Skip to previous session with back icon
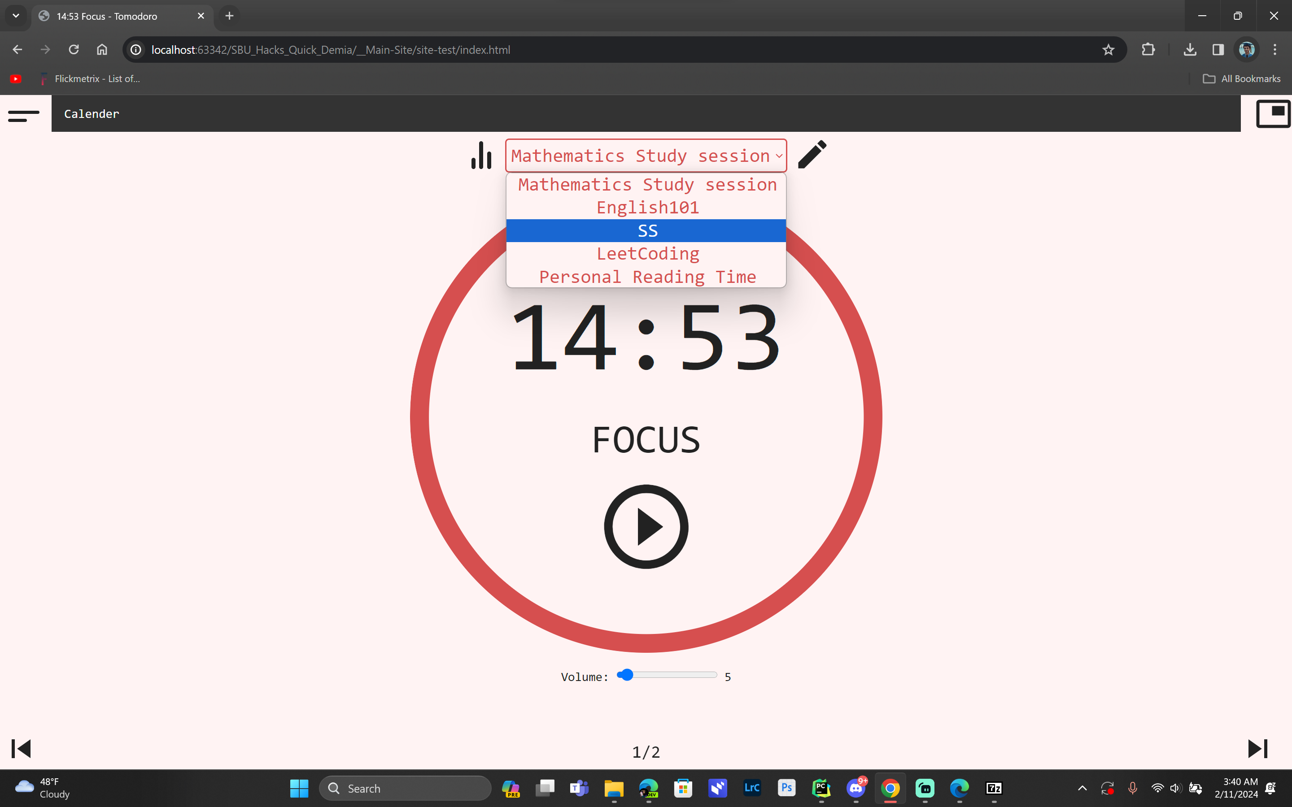 (x=22, y=748)
